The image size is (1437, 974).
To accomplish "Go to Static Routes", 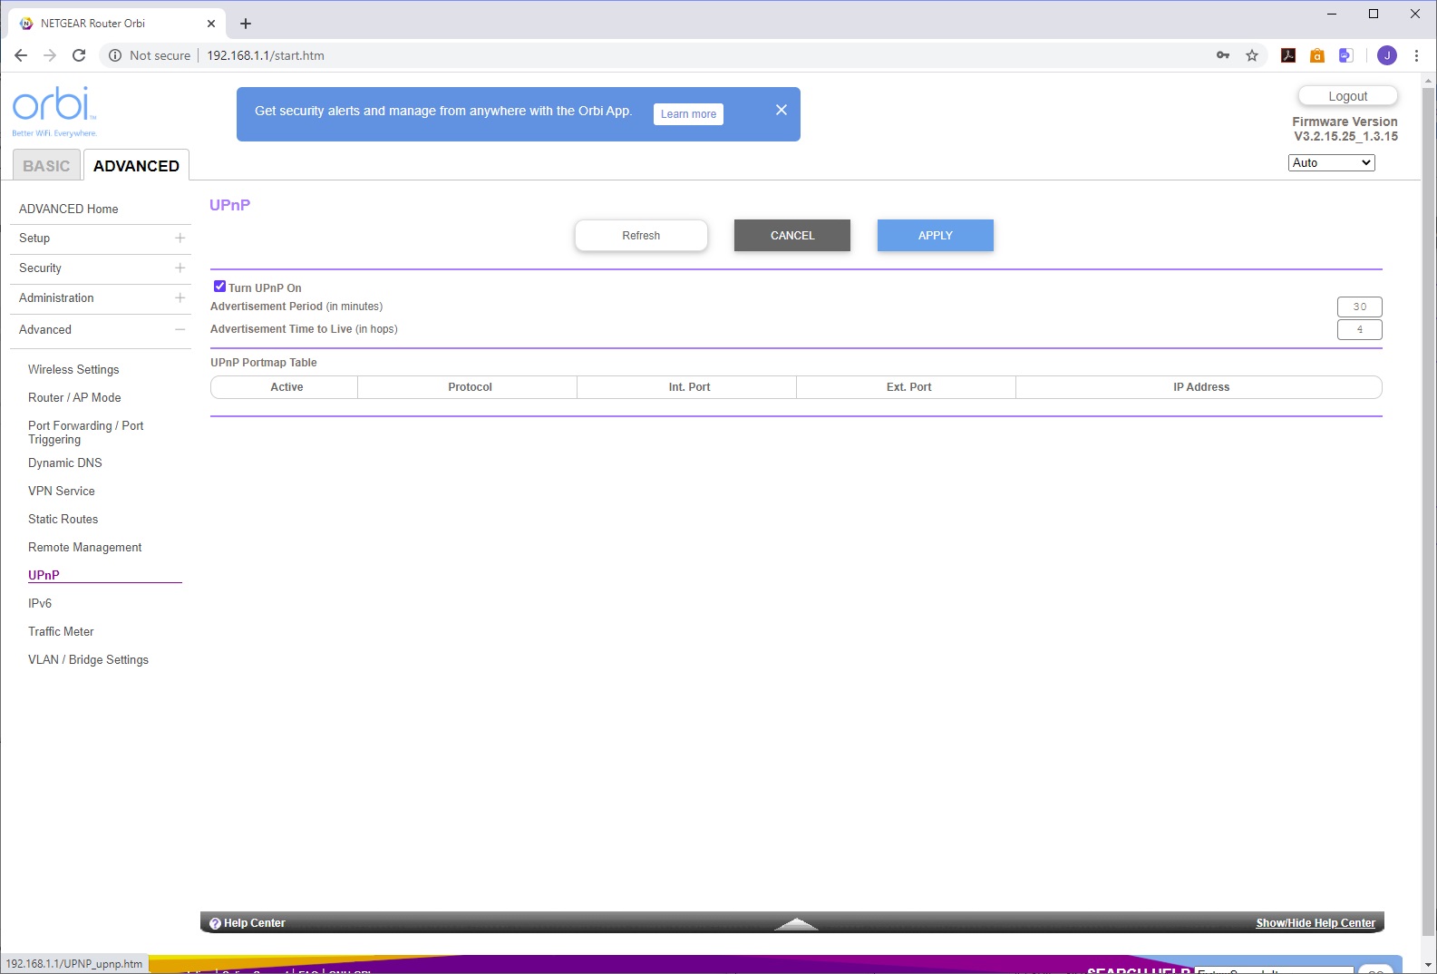I will click(x=63, y=520).
